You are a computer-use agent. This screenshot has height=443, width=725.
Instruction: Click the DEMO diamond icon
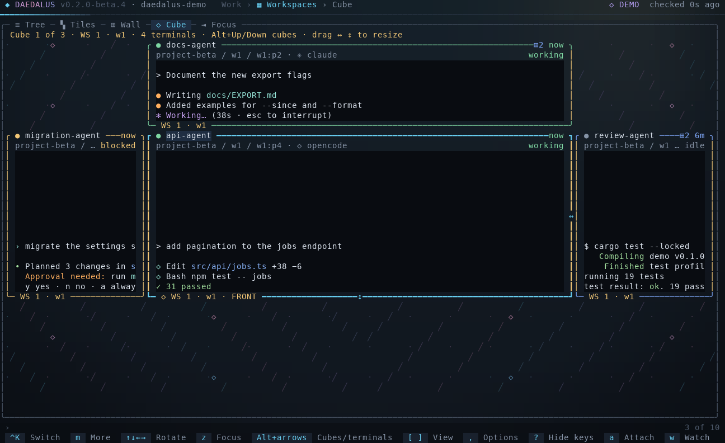click(x=611, y=4)
